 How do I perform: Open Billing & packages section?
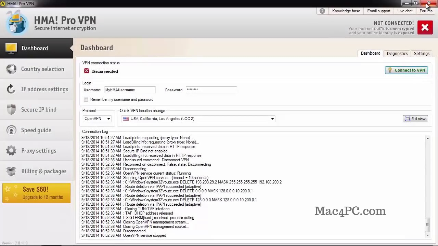point(37,171)
